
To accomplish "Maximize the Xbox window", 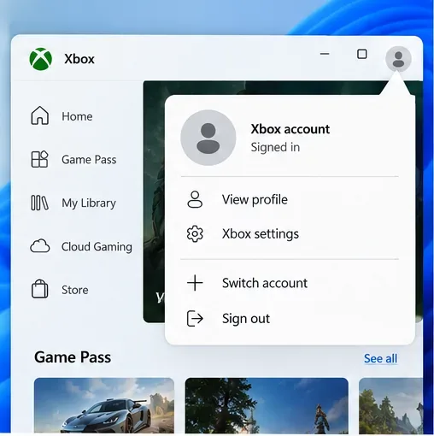I will (362, 54).
